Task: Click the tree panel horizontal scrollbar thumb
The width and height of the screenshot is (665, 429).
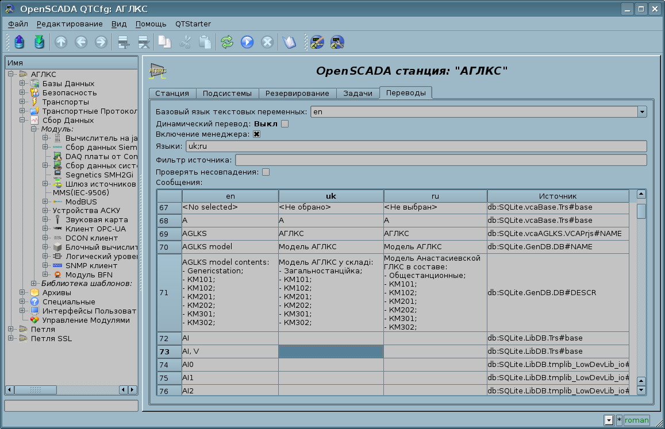Action: 36,389
